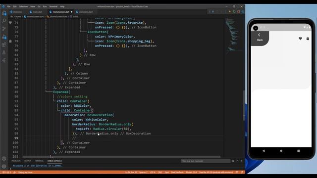The image size is (317, 178).
Task: Click the shopping bag gutter icon on line 78
Action: pos(10,41)
